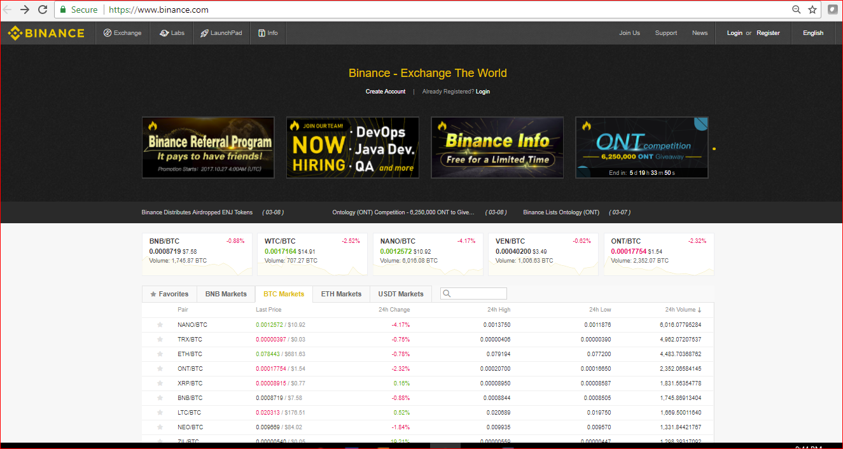The height and width of the screenshot is (449, 843).
Task: Open Binance Lists Ontology (ONT) announcement
Action: [561, 212]
